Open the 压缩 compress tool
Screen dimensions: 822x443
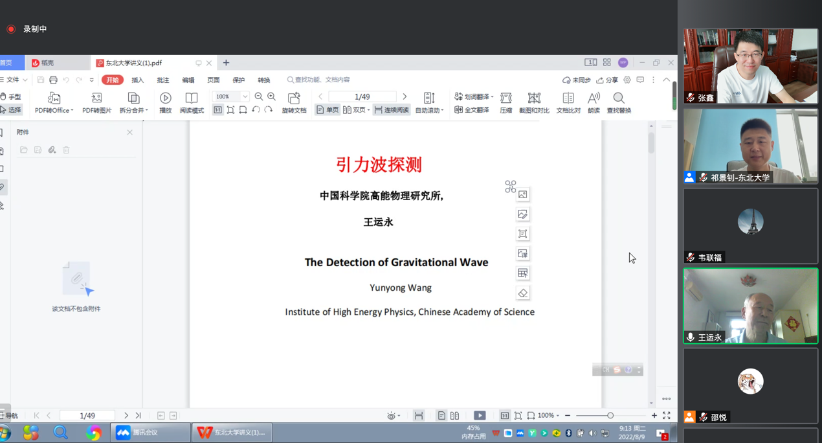(x=506, y=98)
